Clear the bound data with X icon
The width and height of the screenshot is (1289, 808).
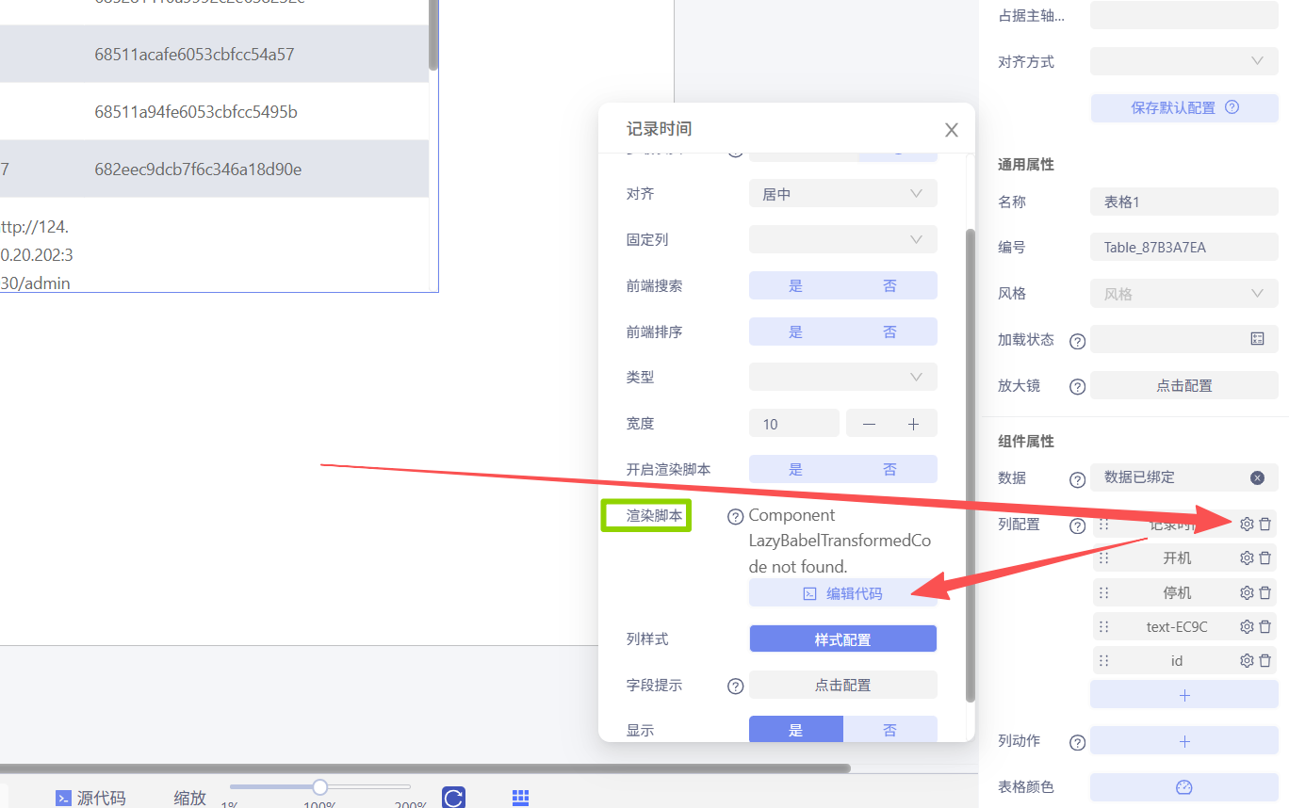1257,477
